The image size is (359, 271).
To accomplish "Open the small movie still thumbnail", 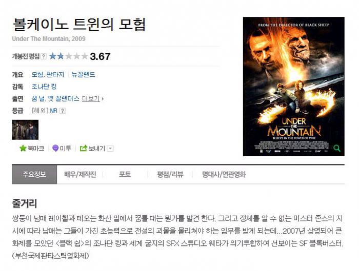I will (x=25, y=130).
